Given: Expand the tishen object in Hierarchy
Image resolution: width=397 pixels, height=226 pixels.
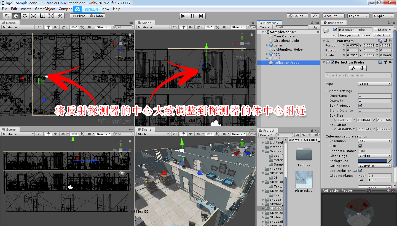Looking at the screenshot, I should coord(267,45).
